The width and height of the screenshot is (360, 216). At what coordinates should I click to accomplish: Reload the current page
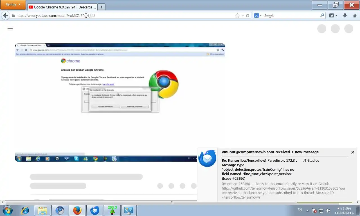248,16
